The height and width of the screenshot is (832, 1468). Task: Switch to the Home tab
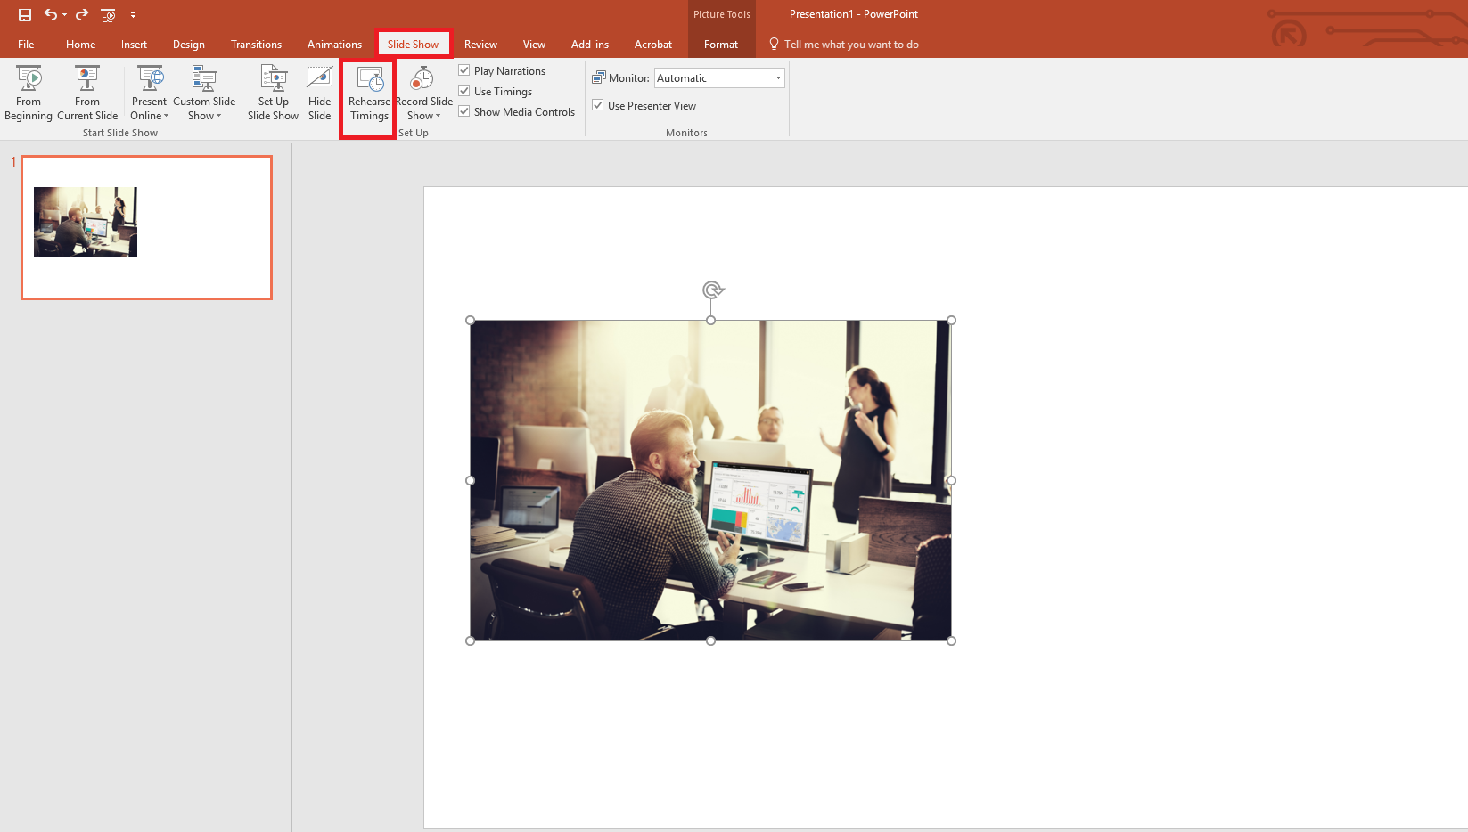tap(80, 45)
